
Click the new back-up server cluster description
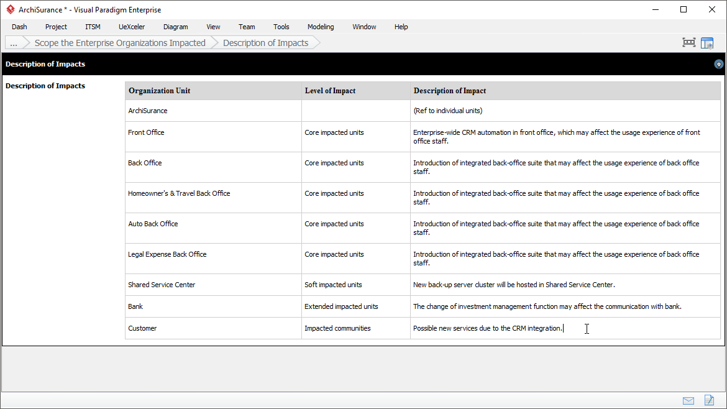point(565,285)
